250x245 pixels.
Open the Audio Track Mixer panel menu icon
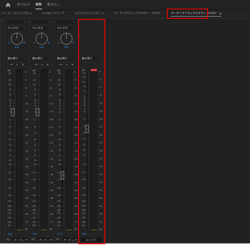(x=220, y=14)
